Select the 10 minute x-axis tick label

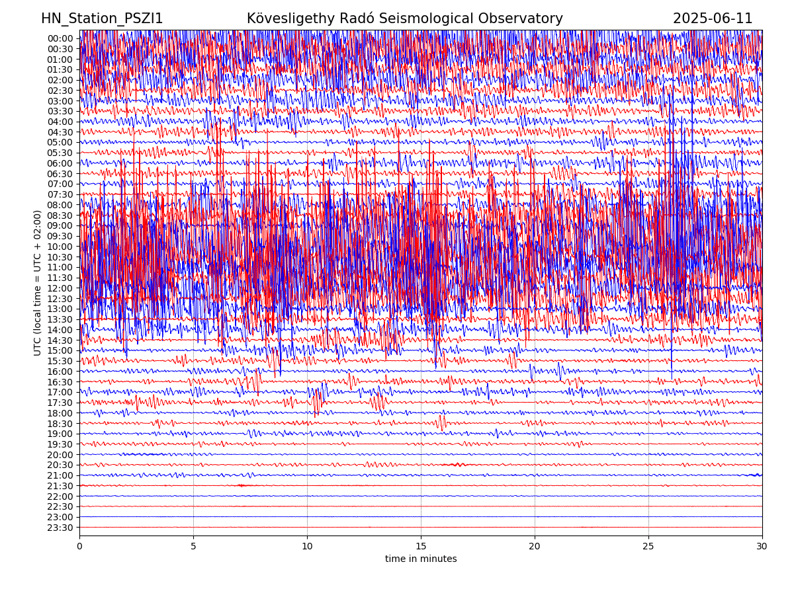click(x=307, y=547)
